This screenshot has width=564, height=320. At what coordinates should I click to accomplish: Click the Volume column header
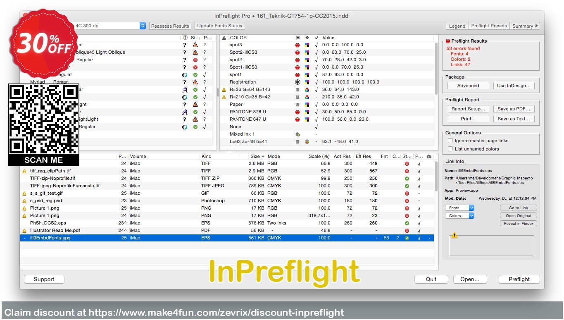pos(164,156)
